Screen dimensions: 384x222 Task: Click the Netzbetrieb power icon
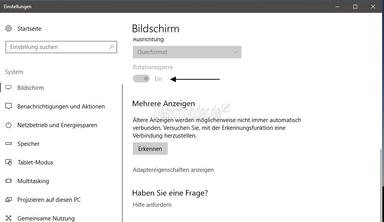click(x=9, y=125)
